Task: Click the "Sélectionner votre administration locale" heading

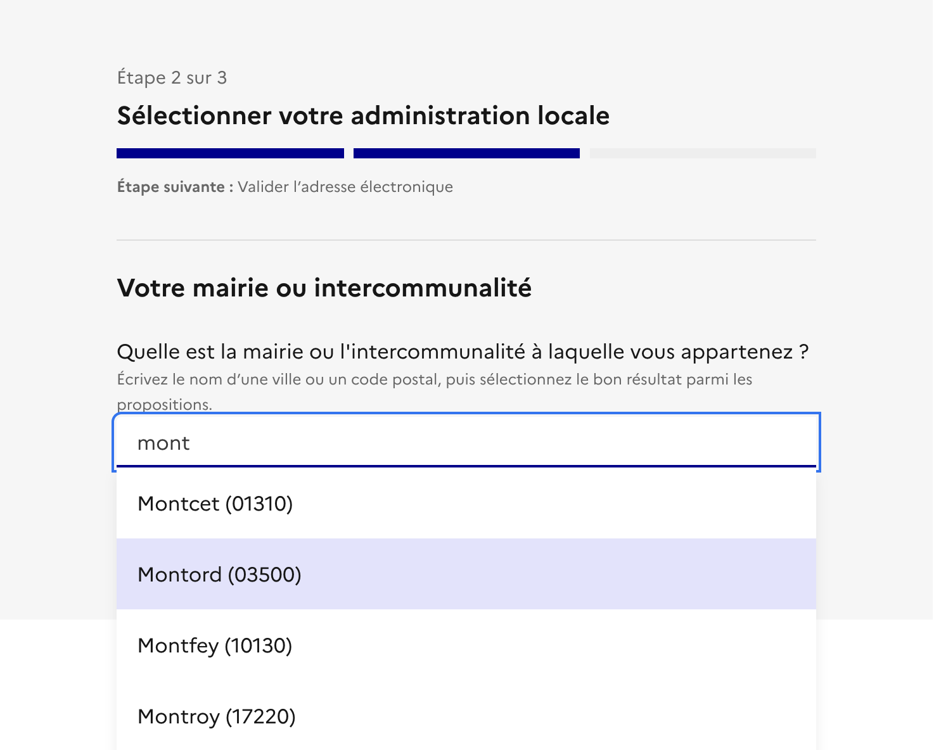Action: (x=363, y=116)
